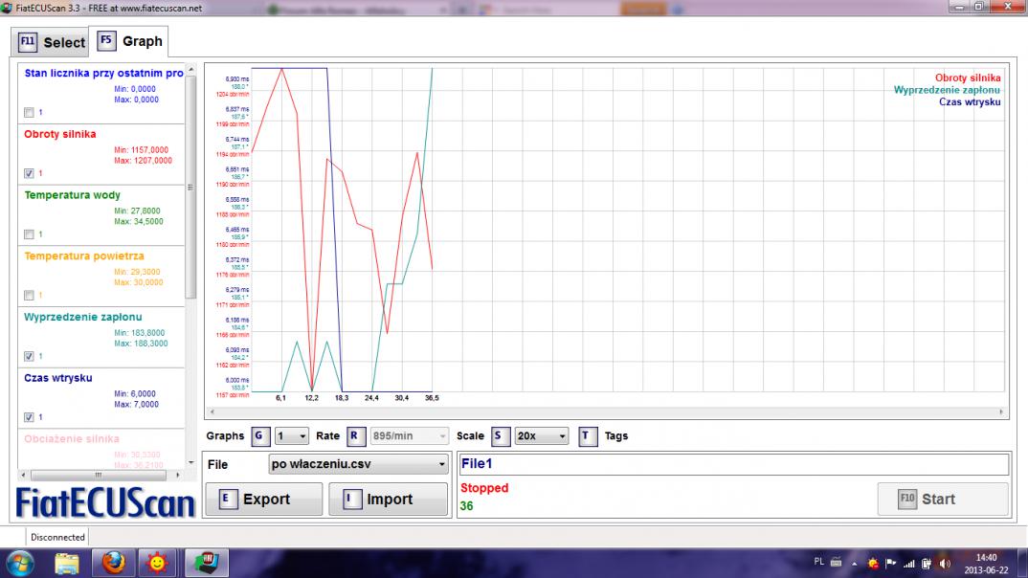The height and width of the screenshot is (578, 1028).
Task: Switch to the Graph tab
Action: pyautogui.click(x=128, y=41)
